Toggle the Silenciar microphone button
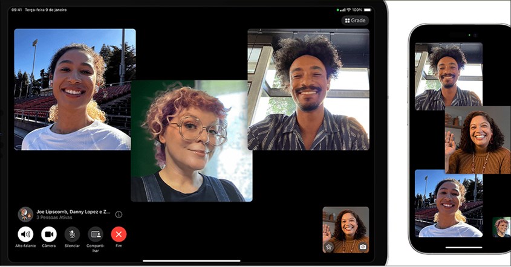The width and height of the screenshot is (511, 267). pyautogui.click(x=72, y=234)
